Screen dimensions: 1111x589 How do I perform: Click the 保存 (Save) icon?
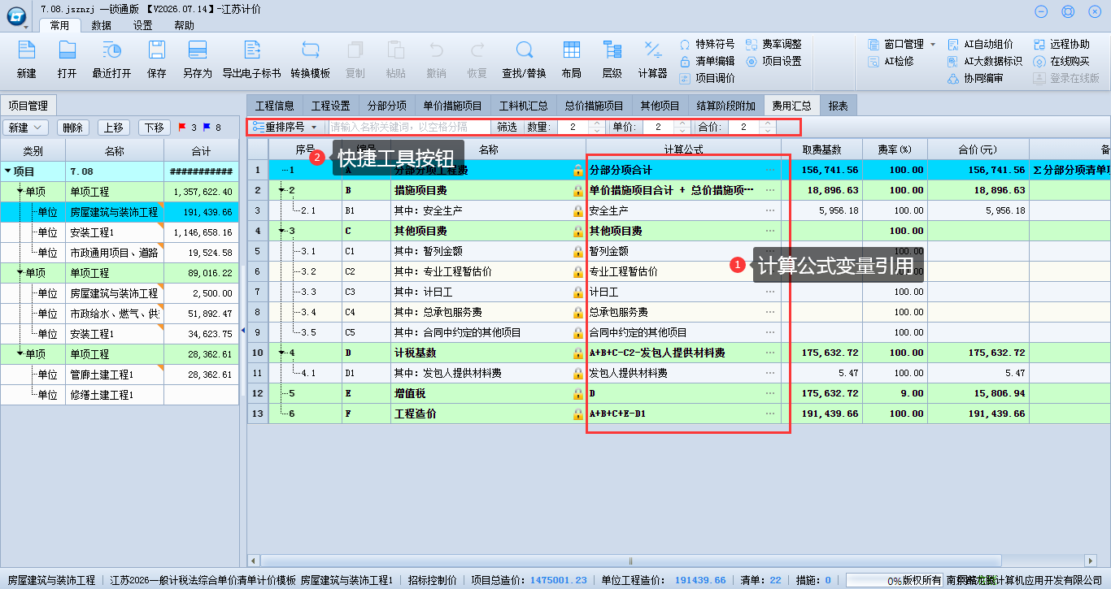click(157, 59)
